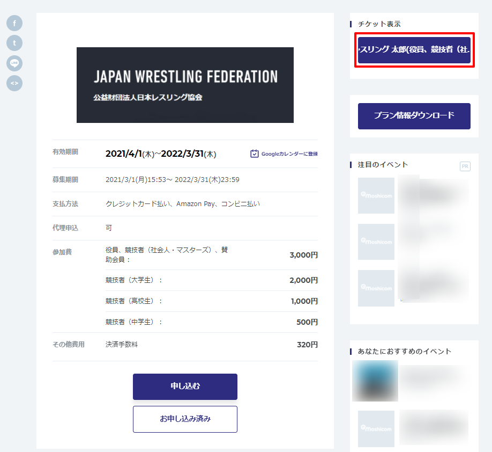This screenshot has width=492, height=452.
Task: Click the お申し込み済み button
Action: pos(185,419)
